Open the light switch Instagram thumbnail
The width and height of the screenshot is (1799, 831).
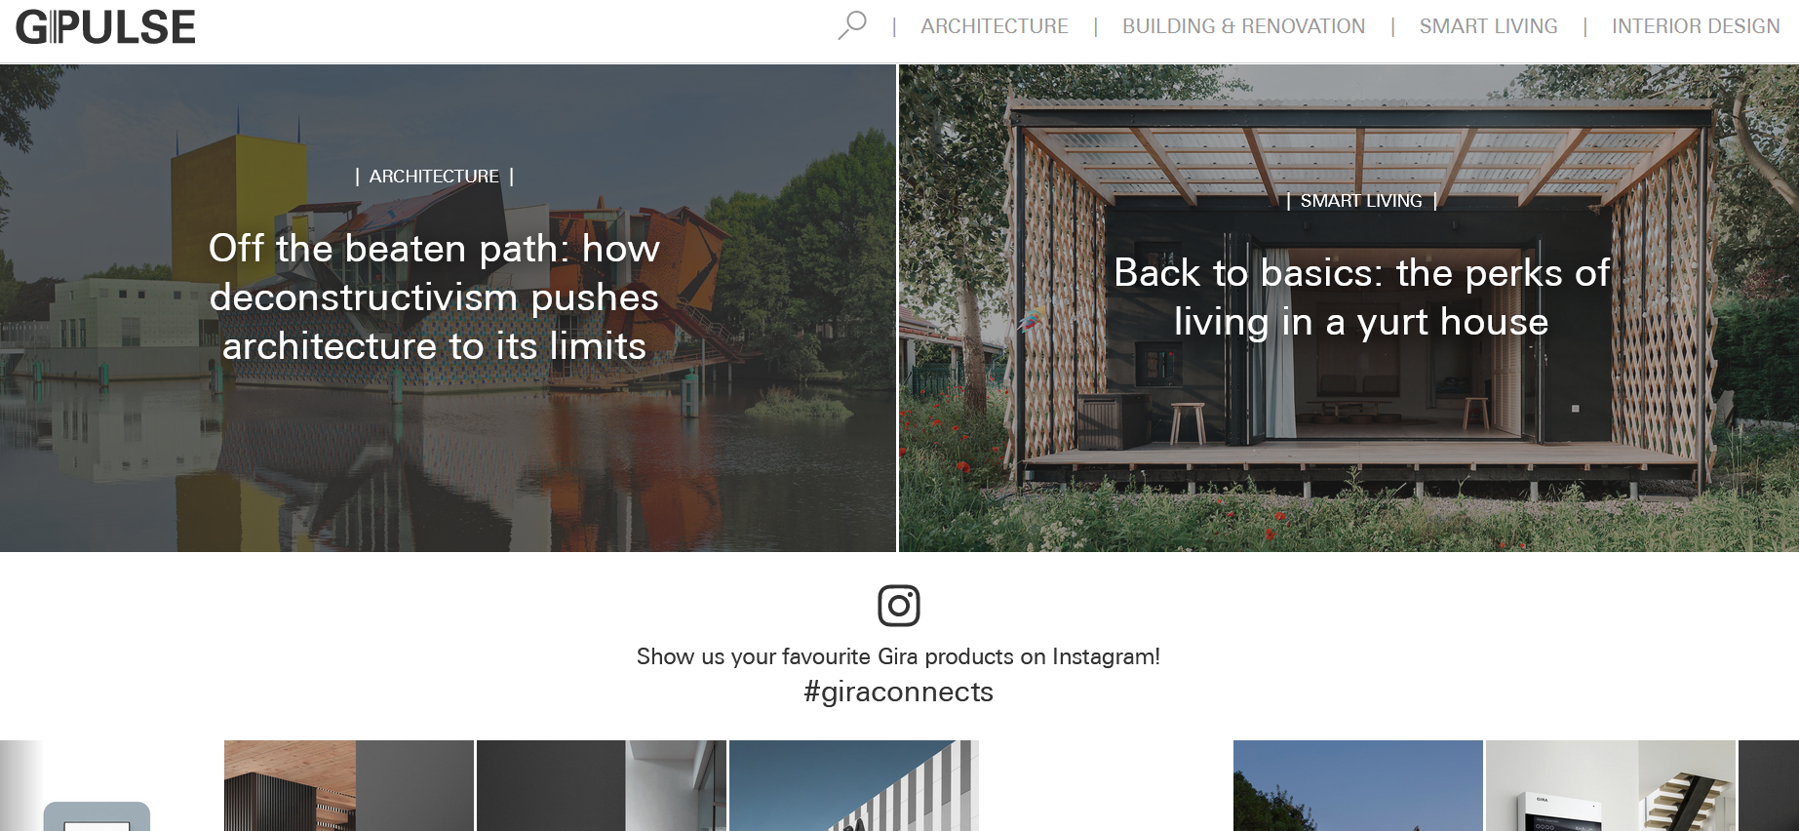pyautogui.click(x=98, y=786)
